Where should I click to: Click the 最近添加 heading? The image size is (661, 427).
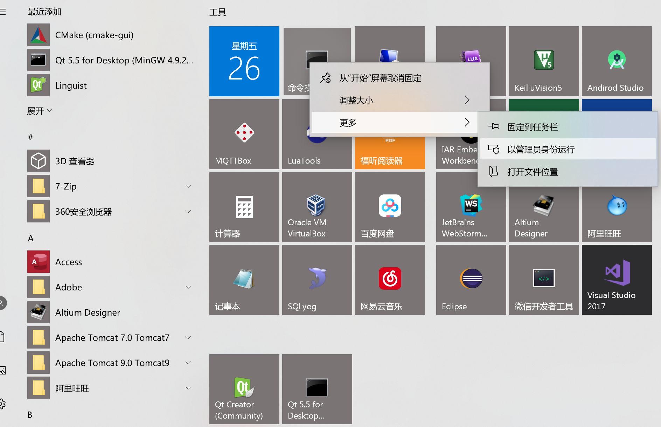coord(44,12)
